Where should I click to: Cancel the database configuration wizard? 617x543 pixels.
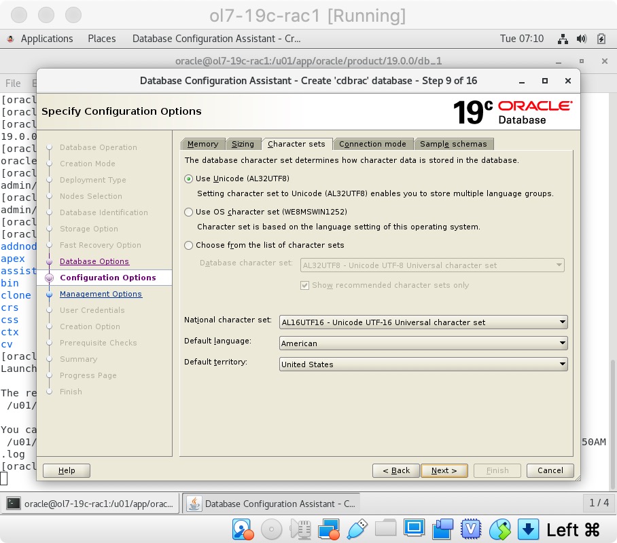(x=550, y=470)
